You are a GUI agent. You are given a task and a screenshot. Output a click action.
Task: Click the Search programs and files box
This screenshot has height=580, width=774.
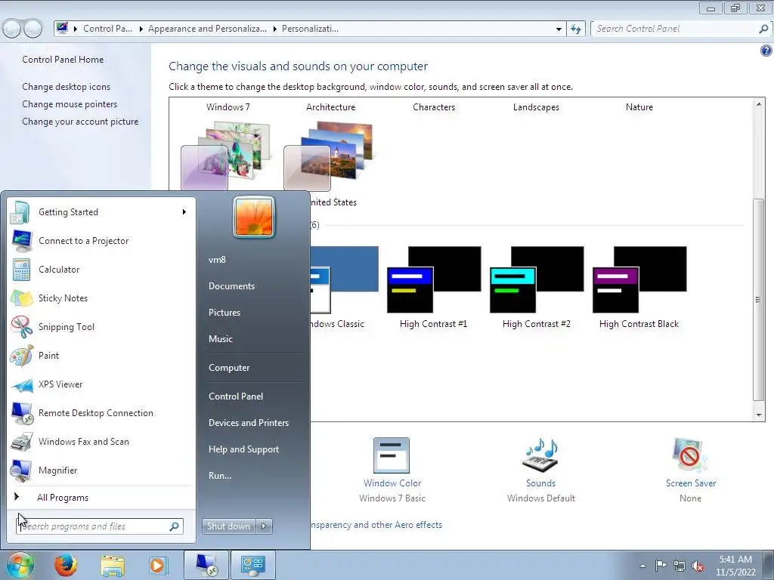pyautogui.click(x=100, y=526)
